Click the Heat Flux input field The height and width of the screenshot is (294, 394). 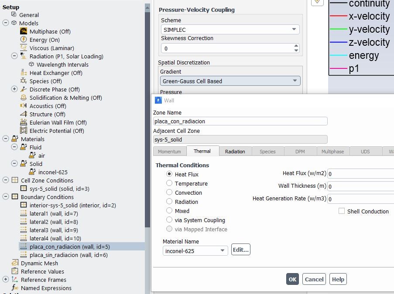tap(360, 174)
